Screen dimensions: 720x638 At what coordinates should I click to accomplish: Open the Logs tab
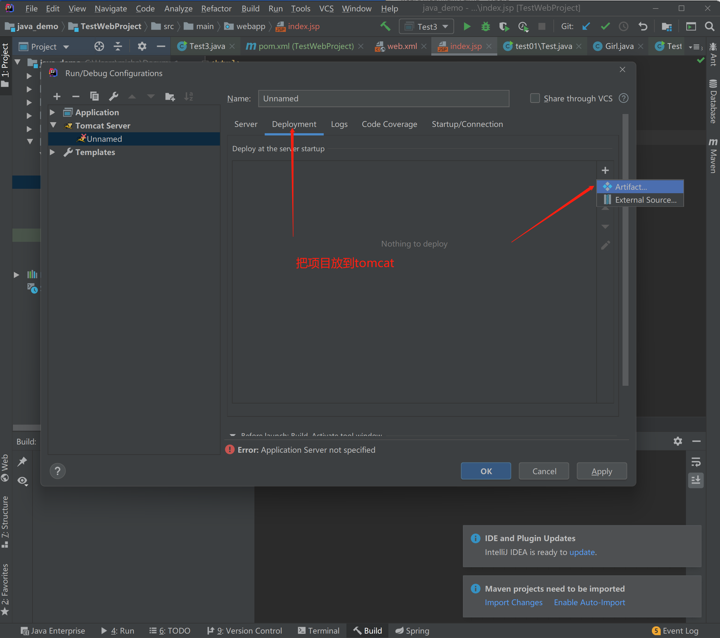[339, 124]
